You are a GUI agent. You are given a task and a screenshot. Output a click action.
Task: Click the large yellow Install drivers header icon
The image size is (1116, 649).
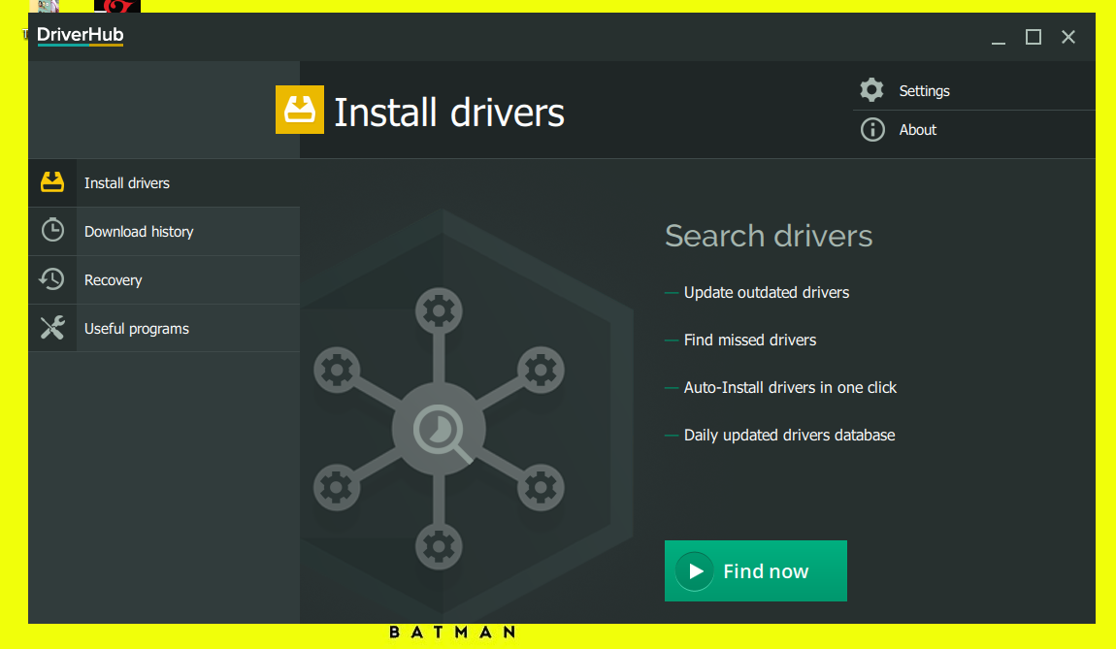click(300, 110)
